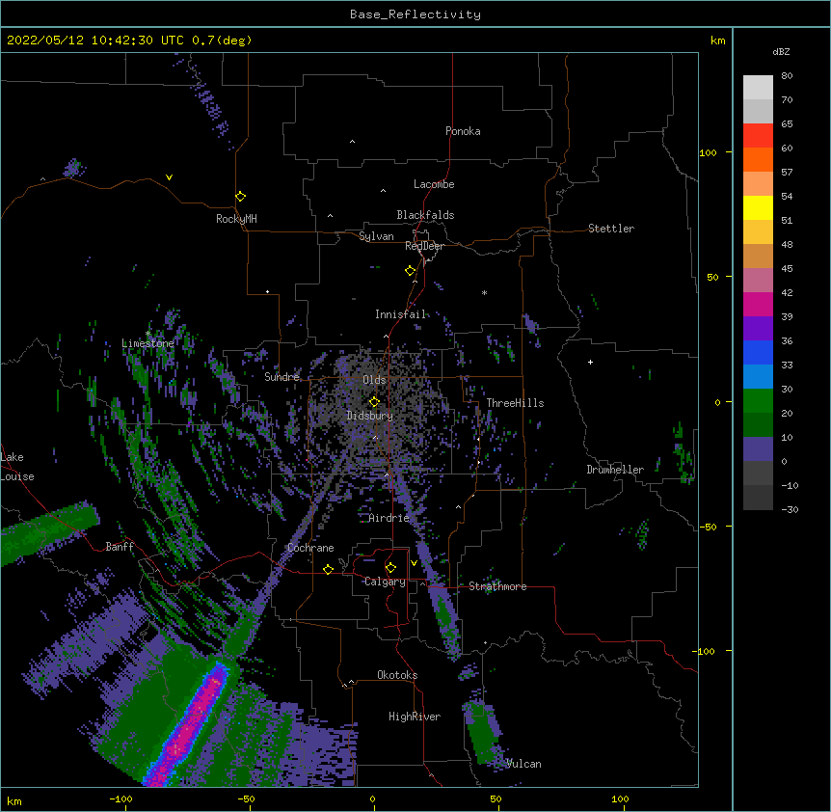Click the HighRiver label
Screen dimensions: 831x812
pyautogui.click(x=415, y=717)
